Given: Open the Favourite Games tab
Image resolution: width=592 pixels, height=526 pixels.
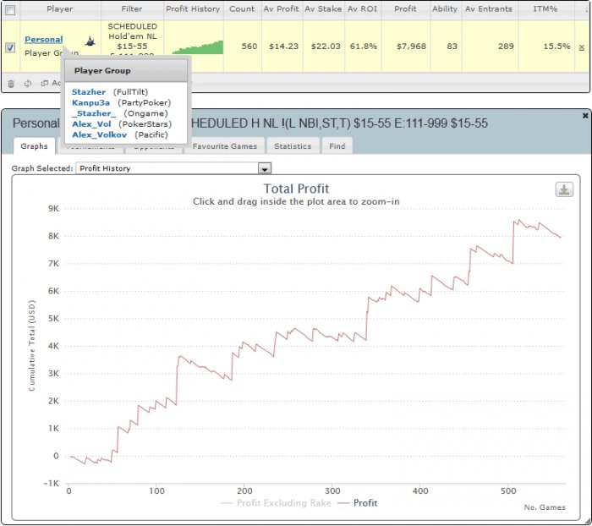Looking at the screenshot, I should (224, 145).
